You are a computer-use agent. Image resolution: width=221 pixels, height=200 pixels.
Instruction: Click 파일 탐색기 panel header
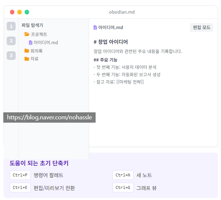[x=32, y=25]
